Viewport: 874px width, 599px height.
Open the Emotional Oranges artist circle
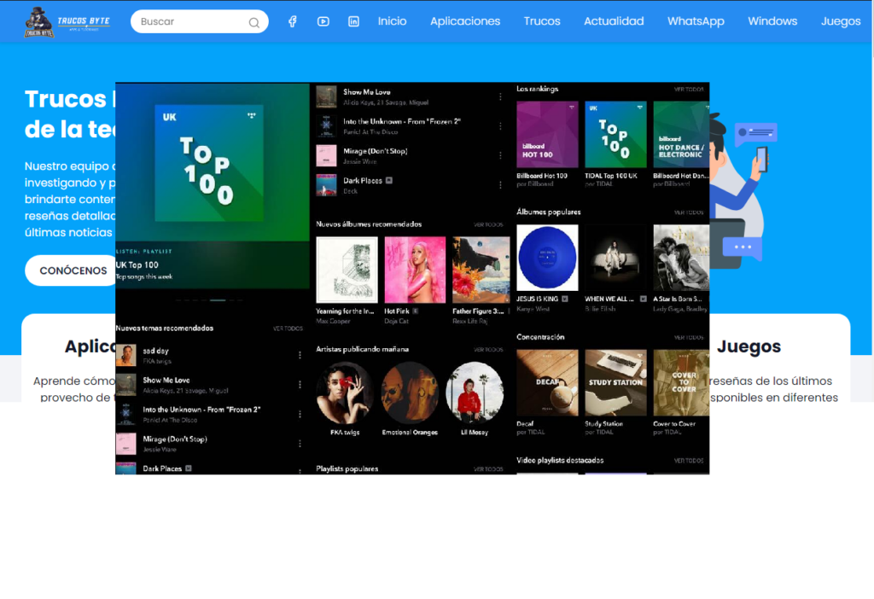click(410, 393)
